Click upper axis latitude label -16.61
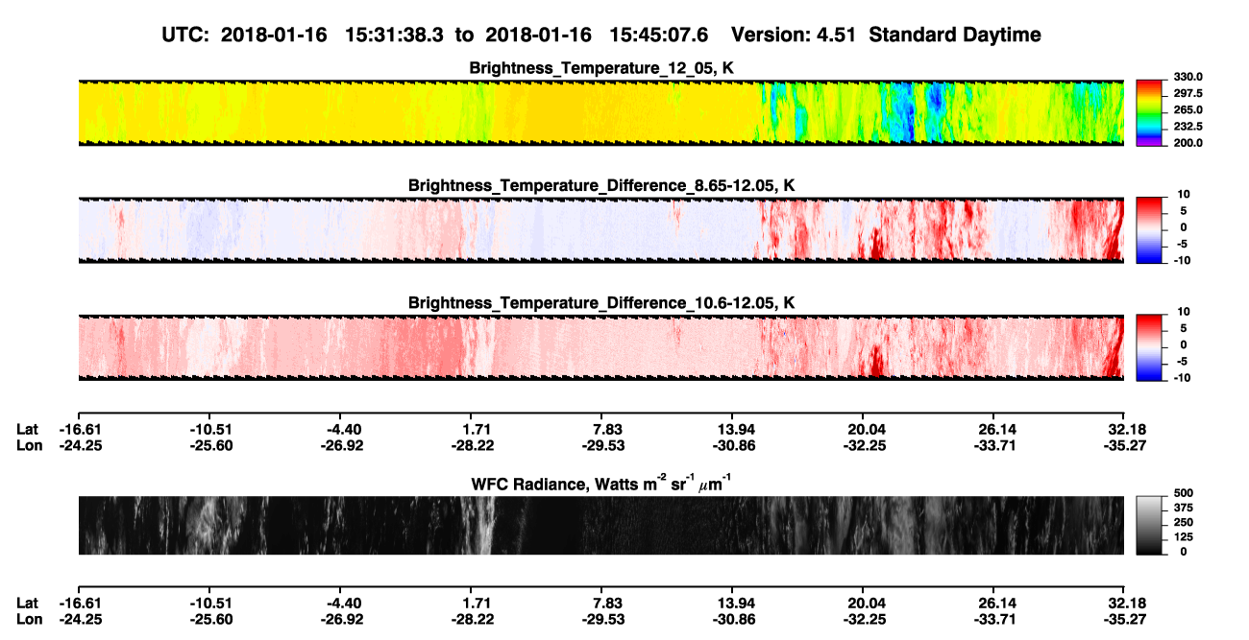Screen dimensions: 1249x640 tap(79, 429)
